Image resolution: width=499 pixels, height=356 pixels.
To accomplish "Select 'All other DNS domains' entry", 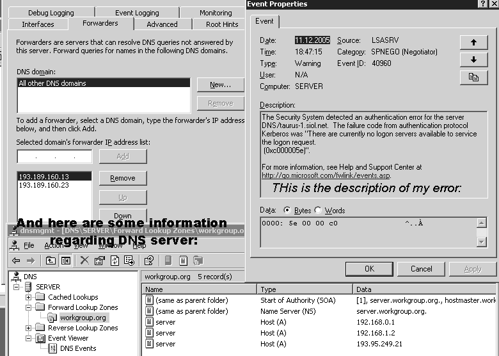I will (104, 83).
